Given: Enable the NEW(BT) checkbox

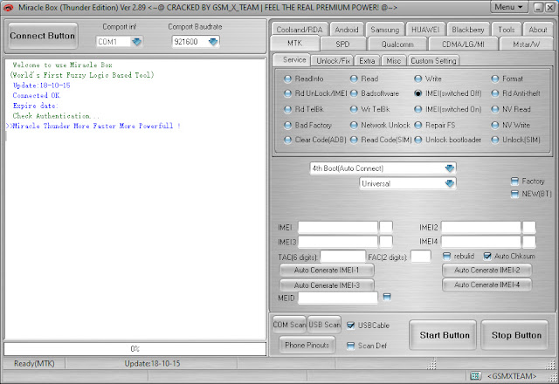Looking at the screenshot, I should click(x=514, y=194).
